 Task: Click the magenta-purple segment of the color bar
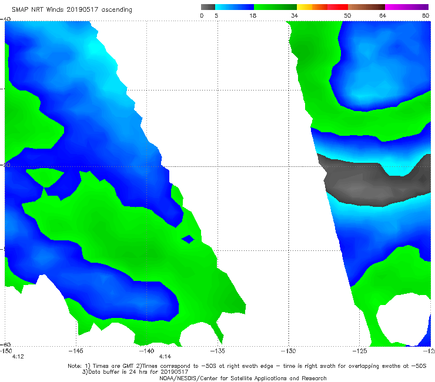tap(407, 7)
